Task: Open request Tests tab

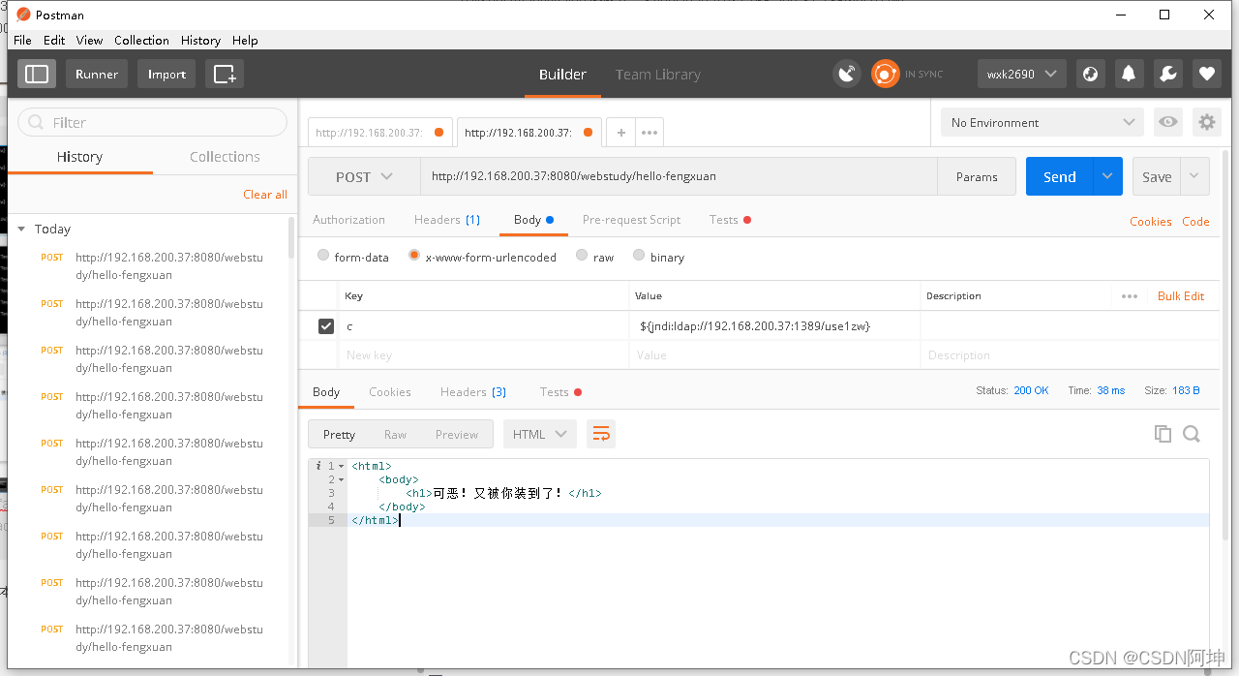Action: click(x=730, y=220)
